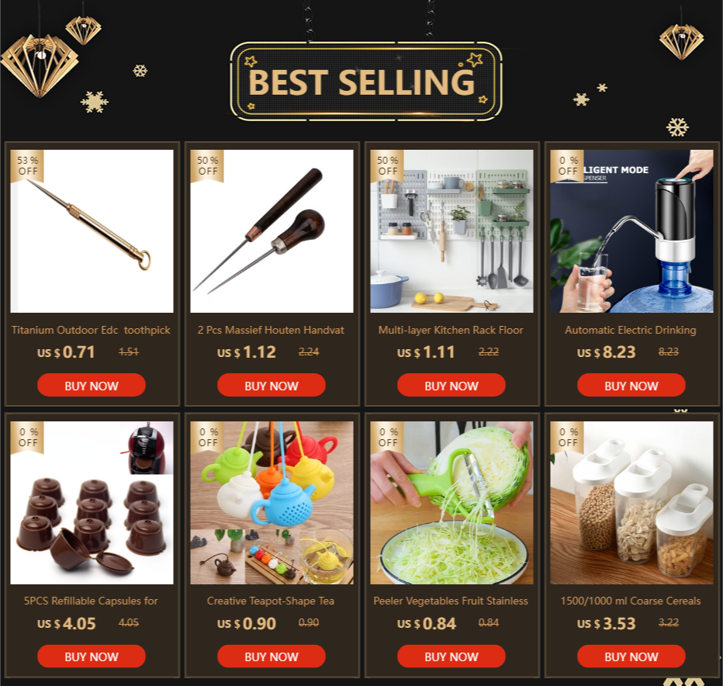The height and width of the screenshot is (686, 723).
Task: Open the Peeler Vegetables Fruit Stainless title
Action: pos(451,601)
